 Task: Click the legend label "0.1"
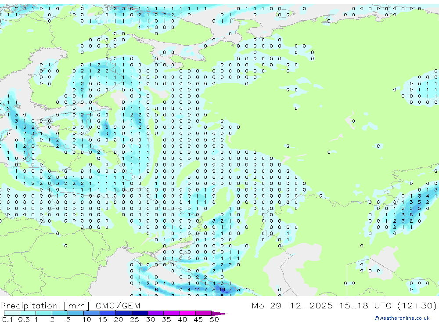pos(7,319)
